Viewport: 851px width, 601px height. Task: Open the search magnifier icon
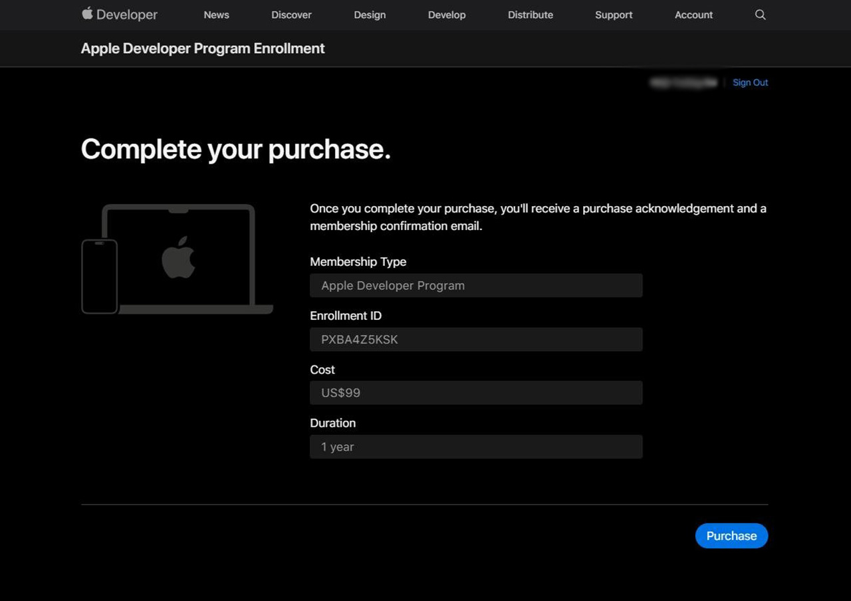click(x=761, y=15)
